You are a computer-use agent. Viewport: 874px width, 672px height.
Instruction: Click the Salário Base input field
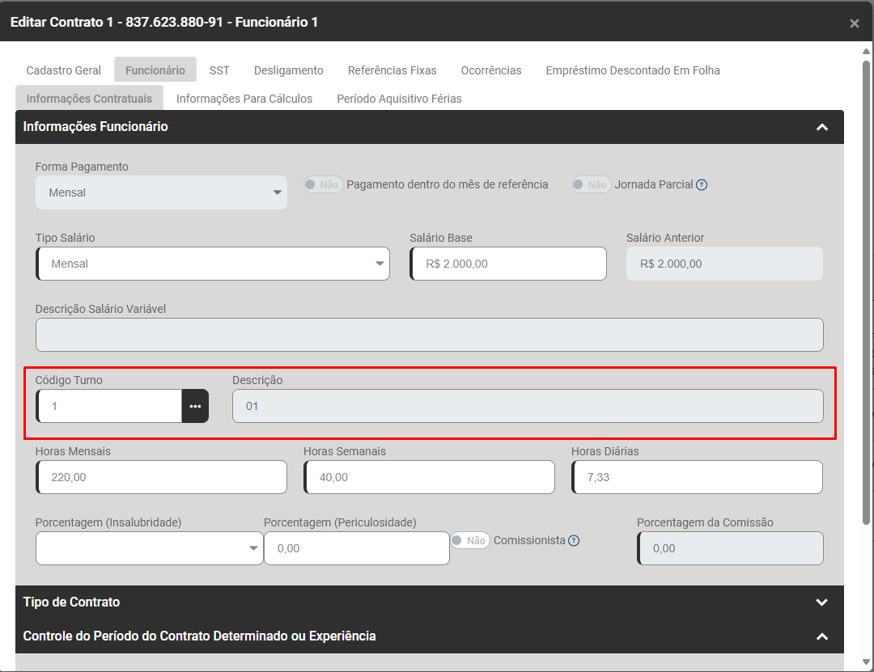tap(509, 264)
